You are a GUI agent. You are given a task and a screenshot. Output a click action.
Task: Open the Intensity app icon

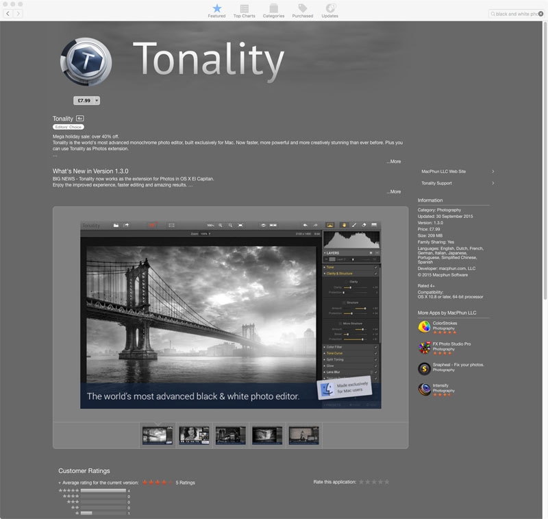click(424, 389)
